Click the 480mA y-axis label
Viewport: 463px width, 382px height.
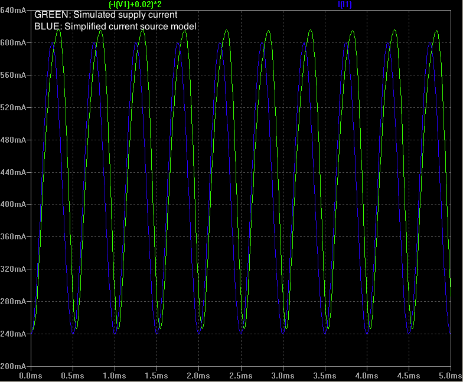(x=13, y=140)
